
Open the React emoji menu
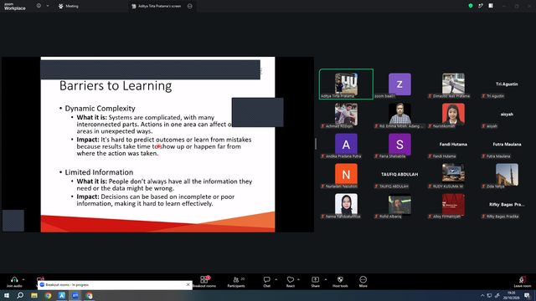click(291, 282)
